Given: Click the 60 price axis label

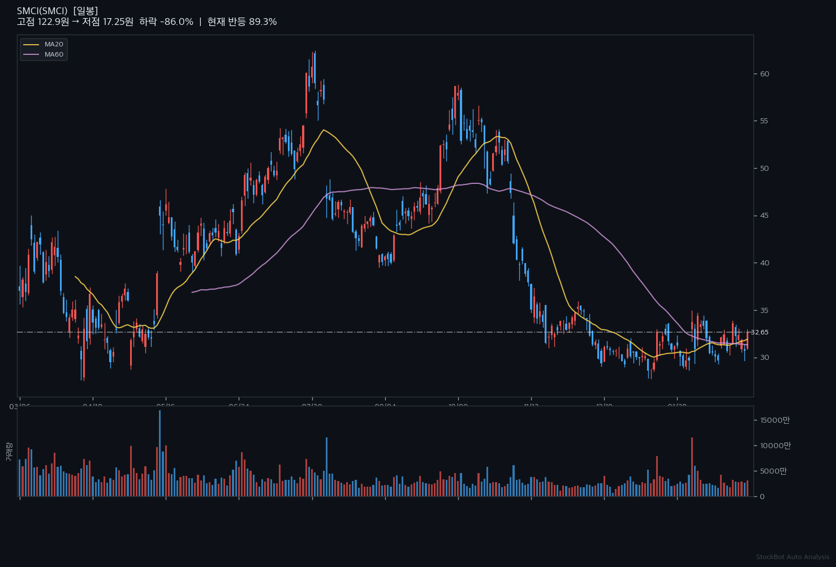Looking at the screenshot, I should click(x=764, y=74).
